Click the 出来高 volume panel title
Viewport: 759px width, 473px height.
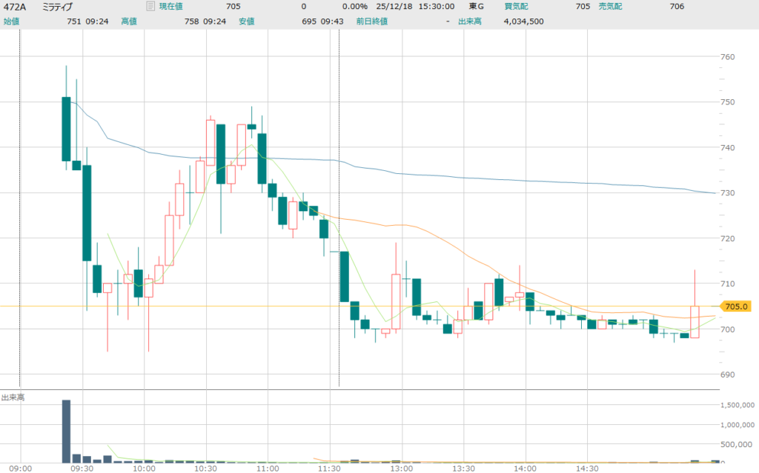(13, 397)
